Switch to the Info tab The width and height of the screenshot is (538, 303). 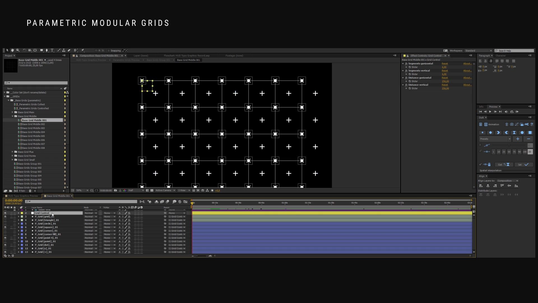[481, 107]
